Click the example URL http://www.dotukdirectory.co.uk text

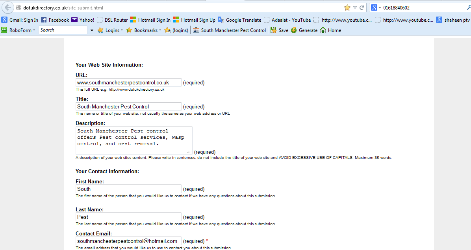pos(136,90)
